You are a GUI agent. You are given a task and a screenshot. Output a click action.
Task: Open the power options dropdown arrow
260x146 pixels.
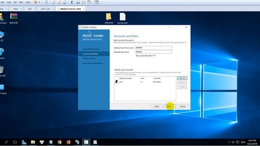(39, 2)
